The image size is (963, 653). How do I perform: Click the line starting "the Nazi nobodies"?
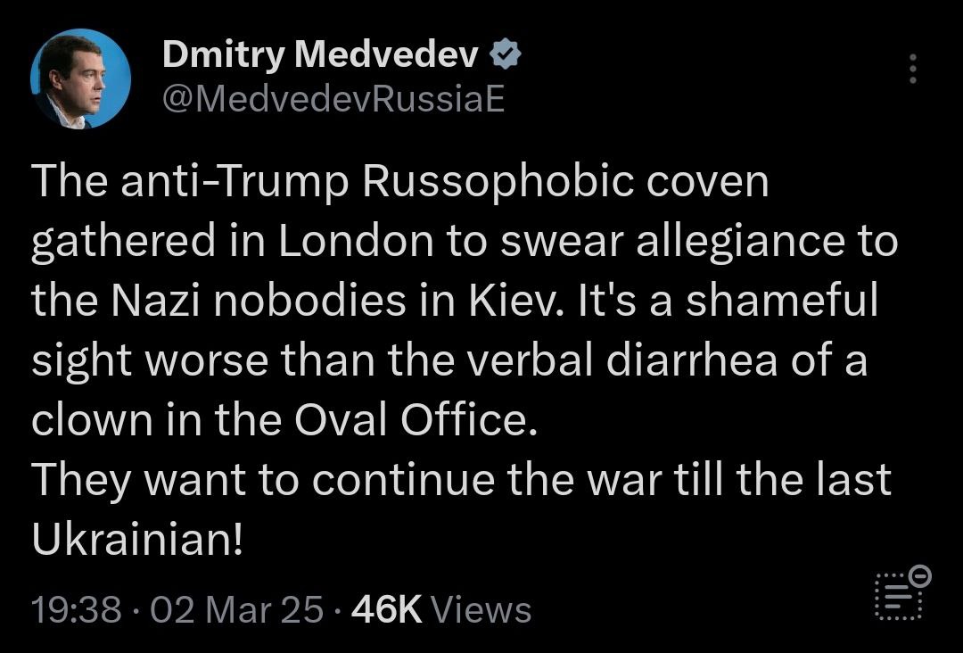tap(455, 302)
